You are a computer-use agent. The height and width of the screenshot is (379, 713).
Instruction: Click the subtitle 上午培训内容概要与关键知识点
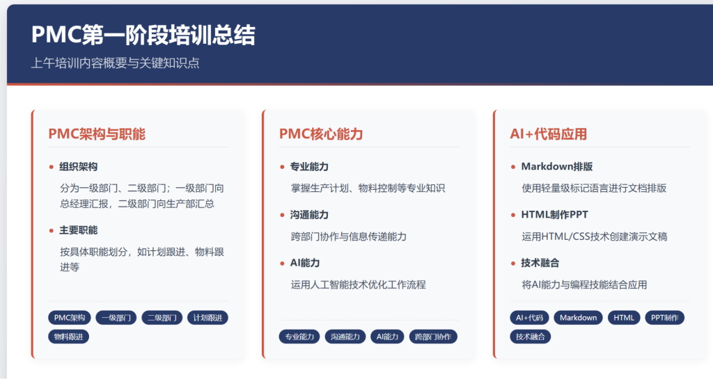(x=115, y=63)
